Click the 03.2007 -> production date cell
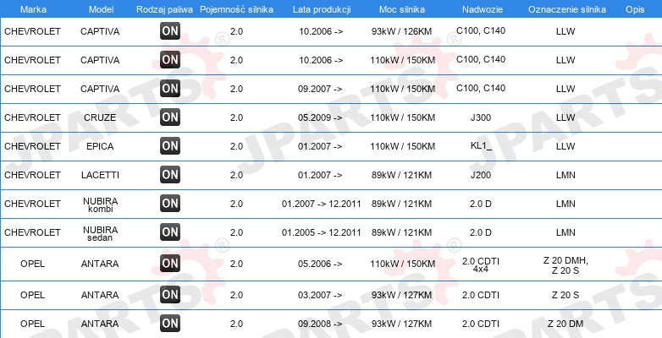This screenshot has height=338, width=662. [321, 295]
